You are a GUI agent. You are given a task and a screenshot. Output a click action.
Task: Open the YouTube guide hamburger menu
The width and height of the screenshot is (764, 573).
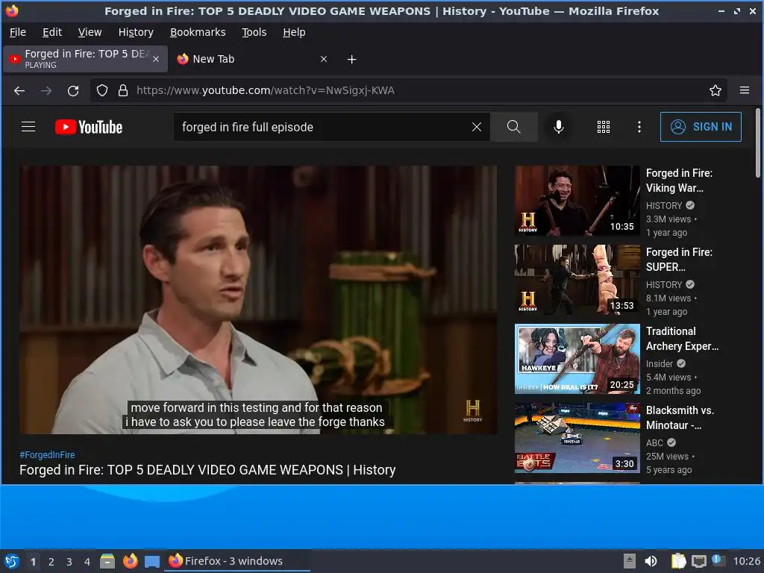[28, 127]
